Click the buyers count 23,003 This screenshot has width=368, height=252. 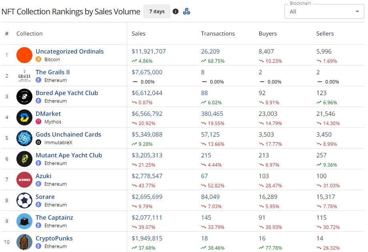pyautogui.click(x=268, y=114)
